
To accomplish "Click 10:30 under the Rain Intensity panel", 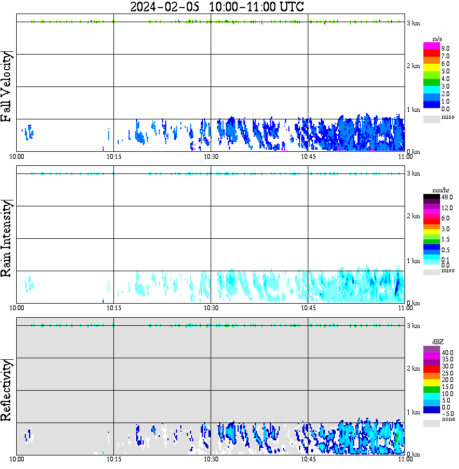I will click(x=211, y=308).
